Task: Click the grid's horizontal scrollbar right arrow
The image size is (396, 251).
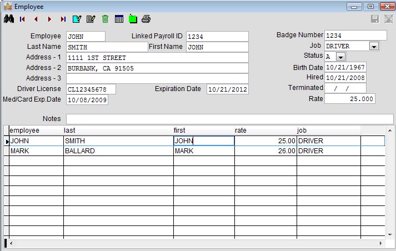Action: [x=381, y=243]
